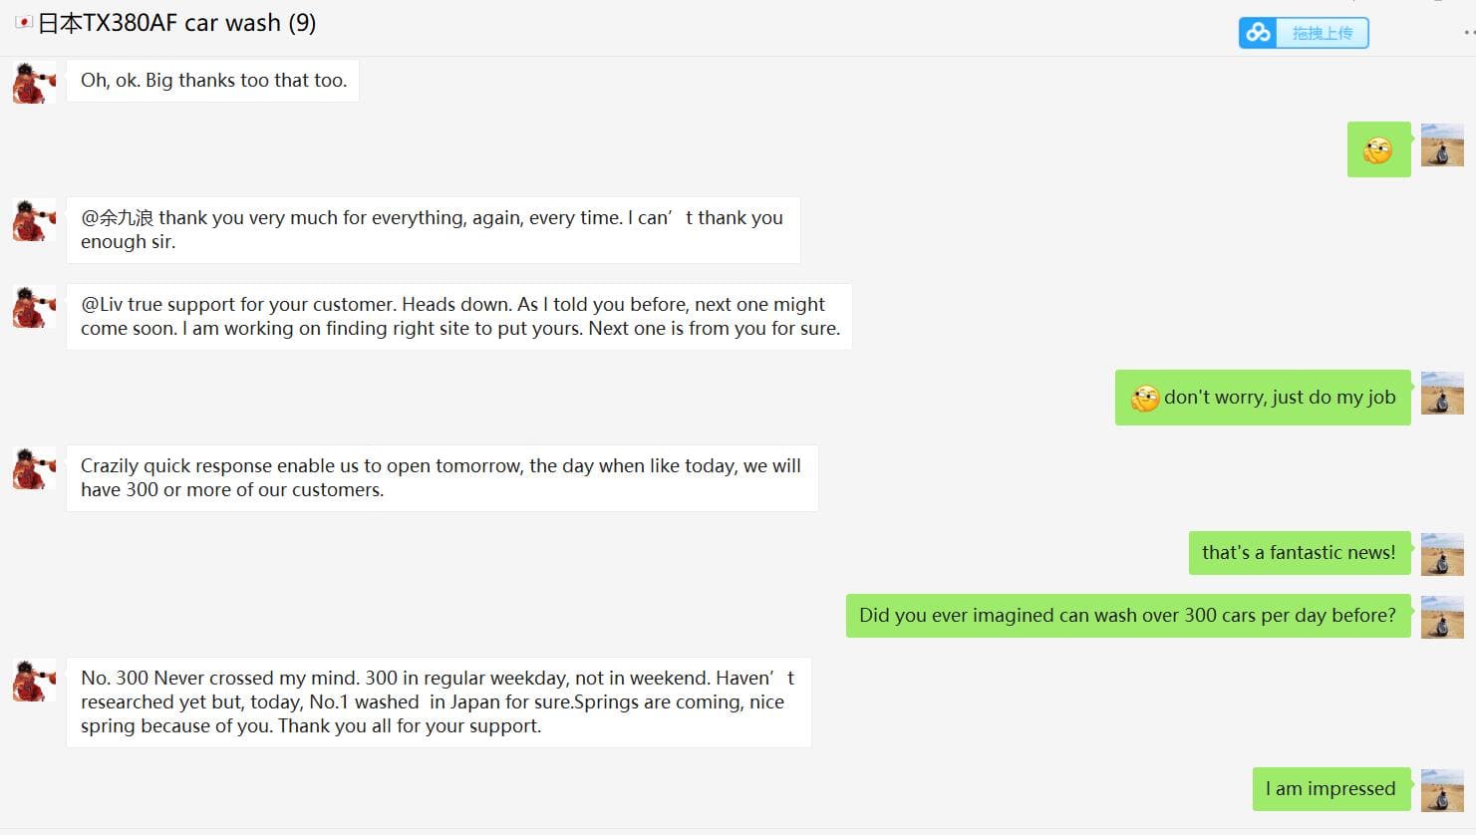Select 'Did you ever imagined' message bubble

pos(1128,616)
